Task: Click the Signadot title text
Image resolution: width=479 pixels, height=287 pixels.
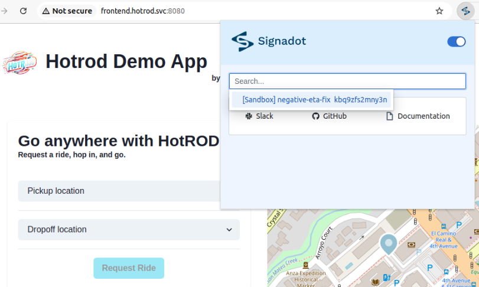Action: pos(282,41)
